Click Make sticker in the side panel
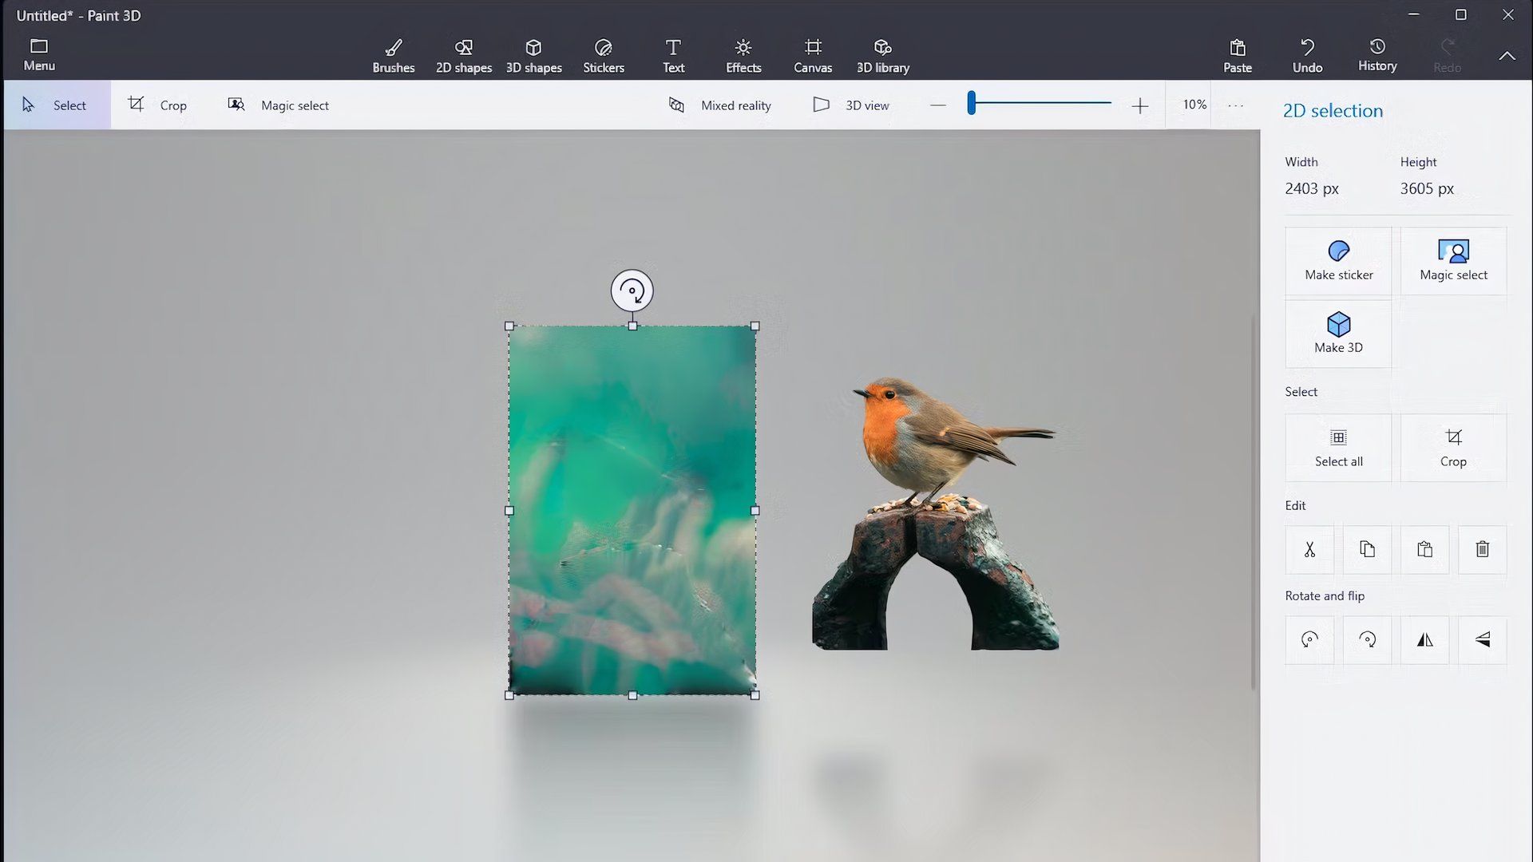 tap(1339, 261)
